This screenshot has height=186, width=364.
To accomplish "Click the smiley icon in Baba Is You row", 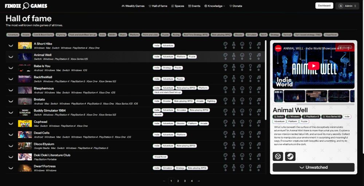I will point(242,66).
